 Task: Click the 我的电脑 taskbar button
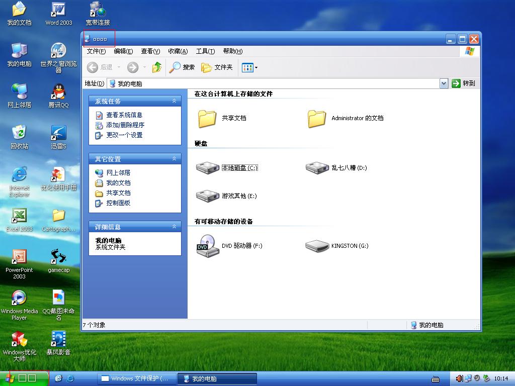pyautogui.click(x=217, y=378)
